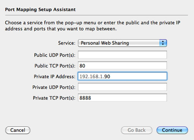Click the Private TCP Port(s) field
The height and width of the screenshot is (140, 194).
[x=122, y=98]
